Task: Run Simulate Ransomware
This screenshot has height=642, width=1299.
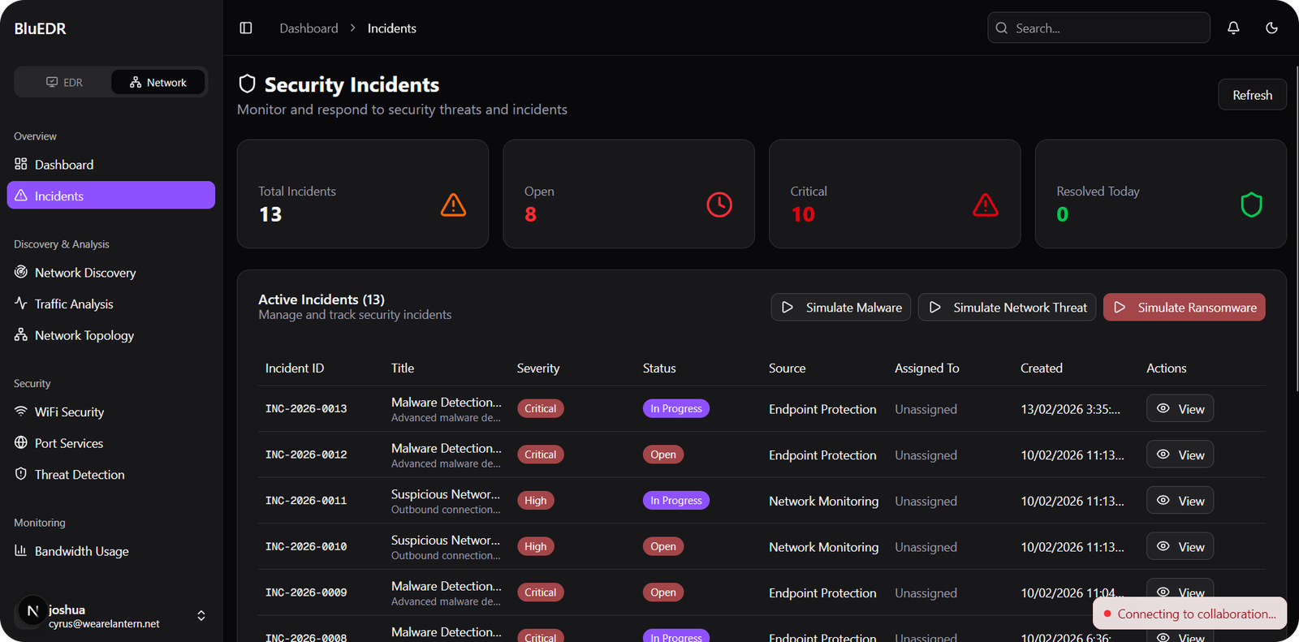Action: [1184, 308]
